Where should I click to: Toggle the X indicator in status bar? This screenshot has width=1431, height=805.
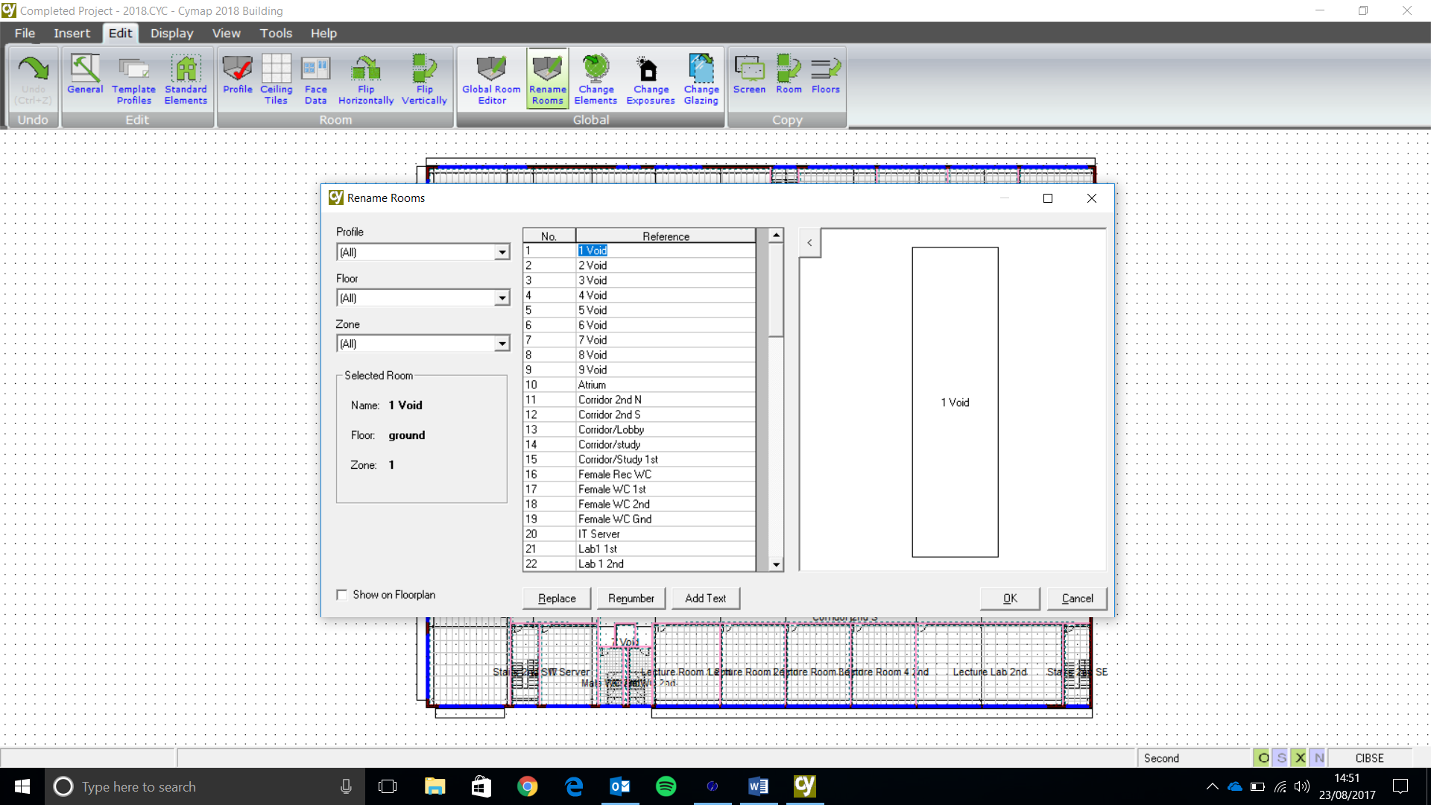click(x=1300, y=758)
